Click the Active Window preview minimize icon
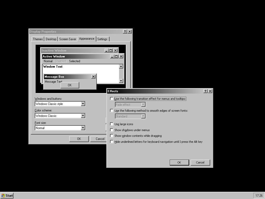 coord(112,56)
